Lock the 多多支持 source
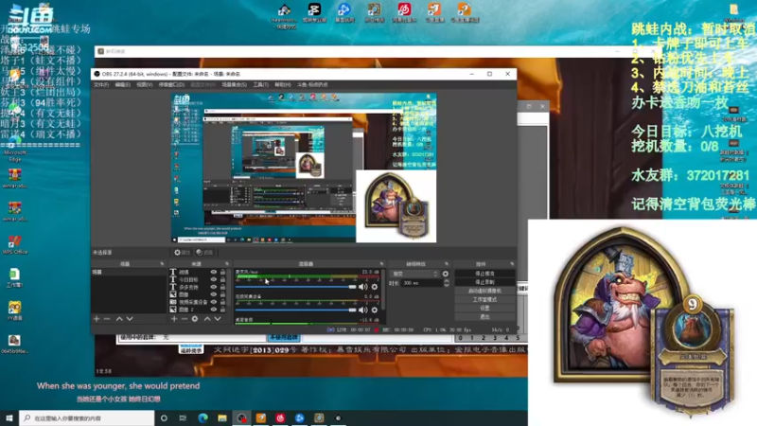Viewport: 757px width, 426px height. (222, 287)
